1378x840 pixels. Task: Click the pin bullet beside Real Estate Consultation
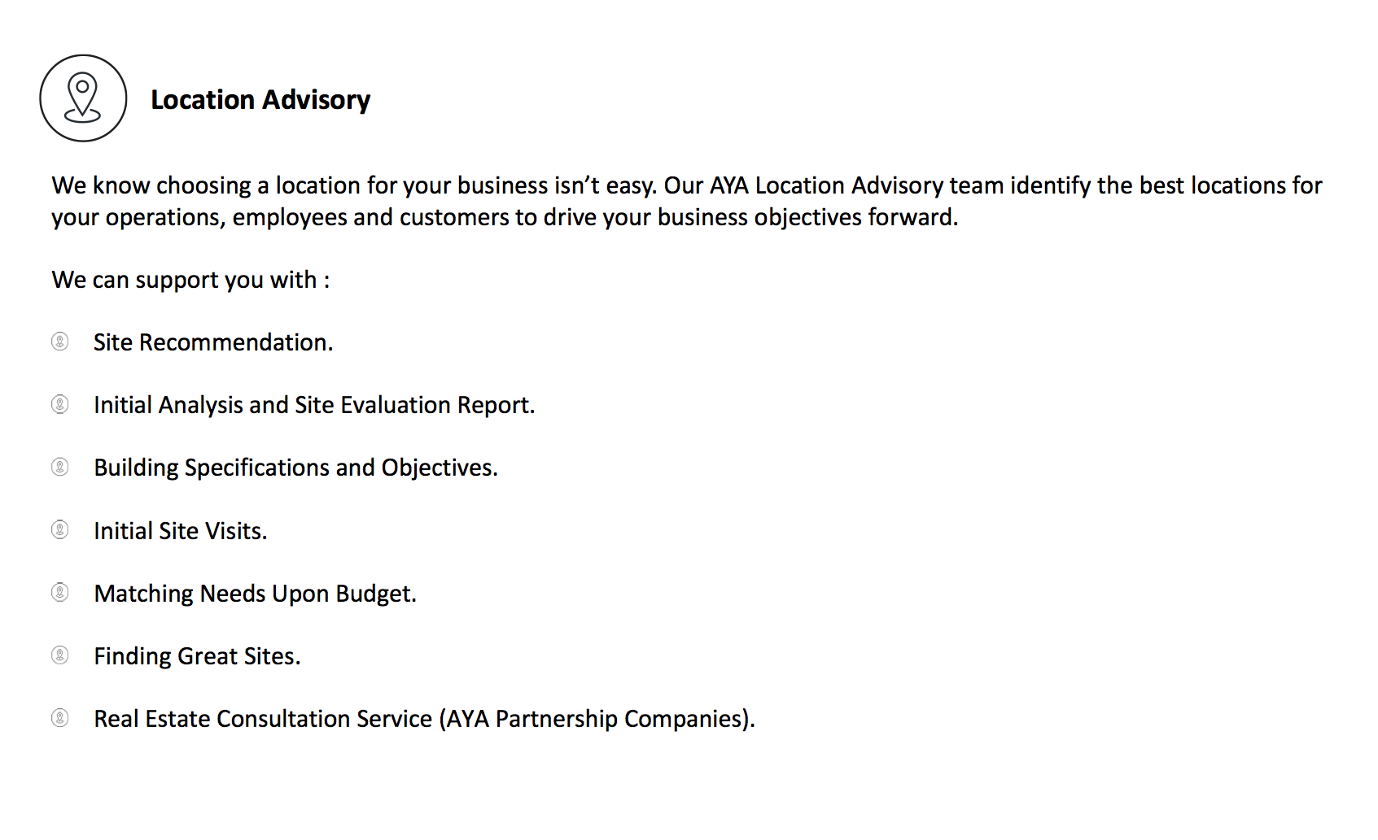pos(60,718)
